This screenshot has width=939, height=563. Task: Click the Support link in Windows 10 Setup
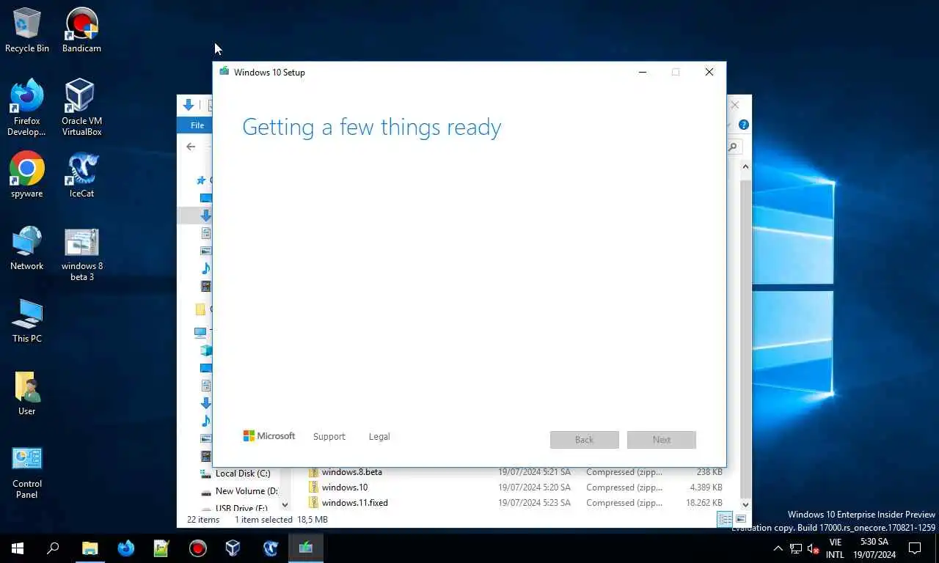[329, 437]
